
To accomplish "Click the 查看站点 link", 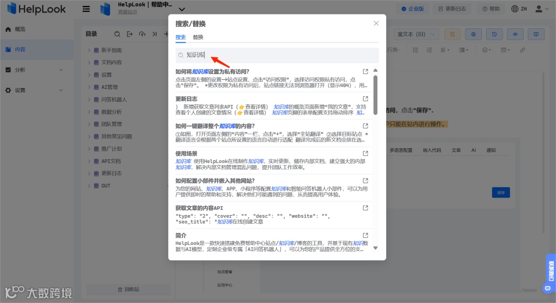I will coord(128,12).
